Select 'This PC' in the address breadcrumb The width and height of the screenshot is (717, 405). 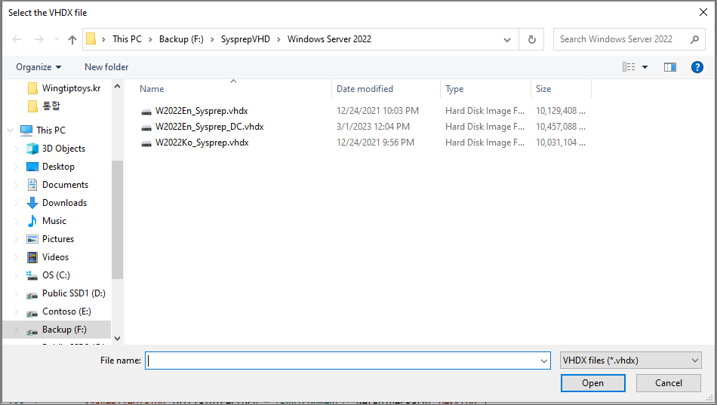pyautogui.click(x=127, y=39)
